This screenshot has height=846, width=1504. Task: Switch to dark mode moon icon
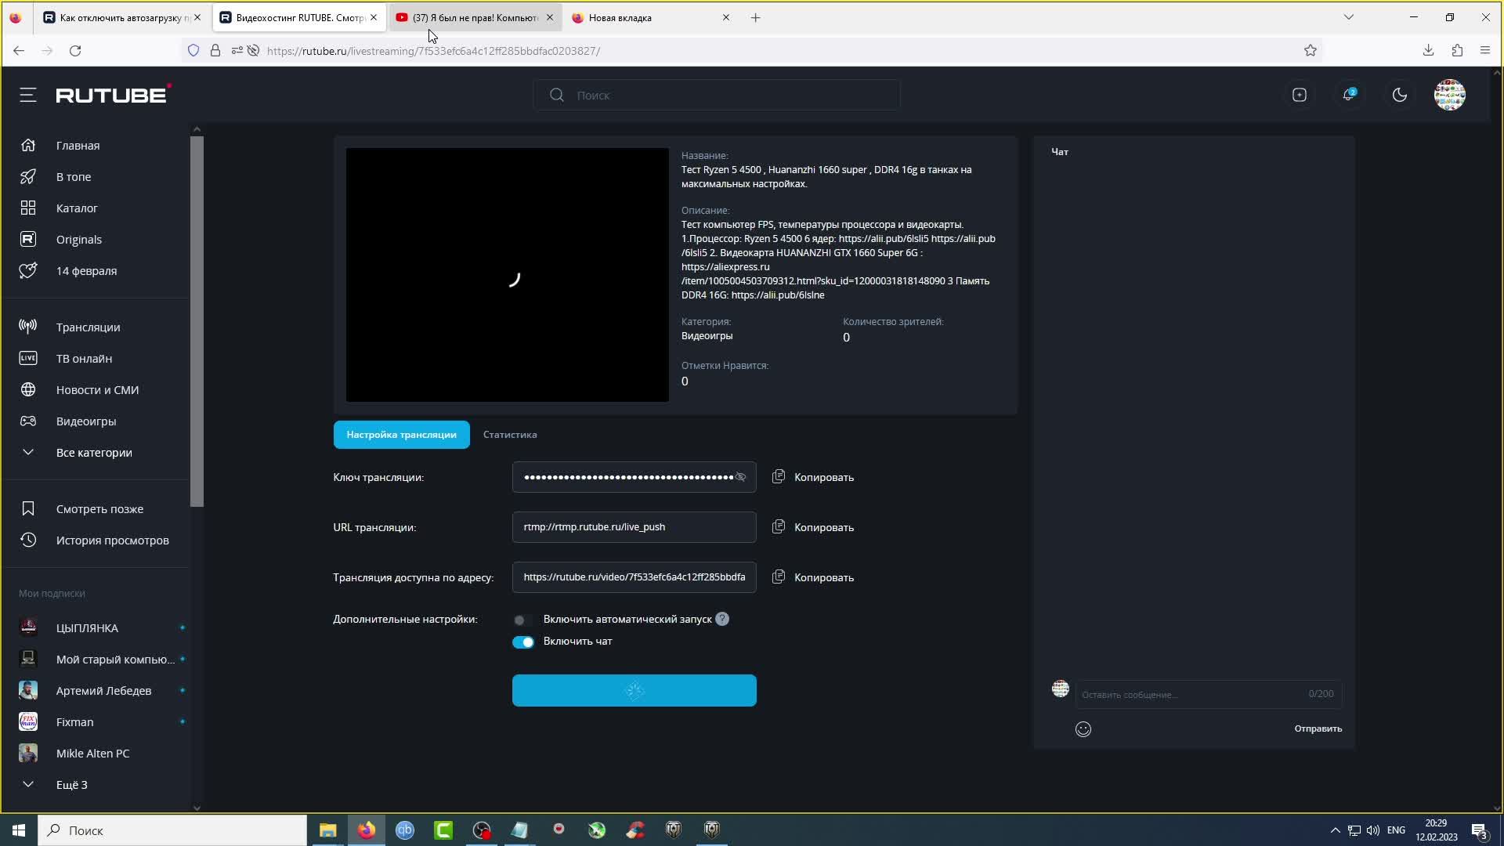click(1400, 95)
